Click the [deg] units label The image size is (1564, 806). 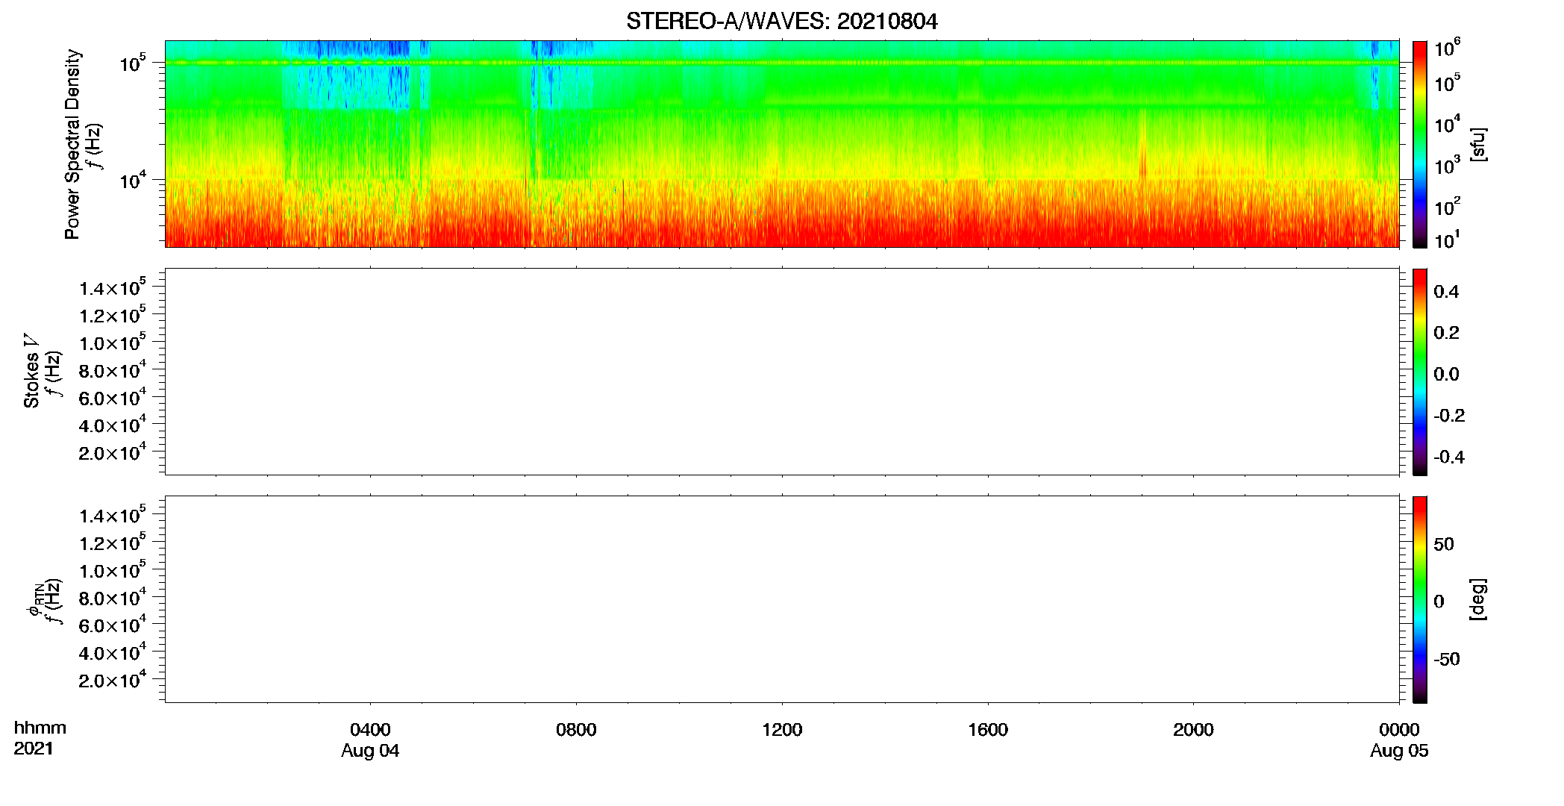pyautogui.click(x=1478, y=599)
